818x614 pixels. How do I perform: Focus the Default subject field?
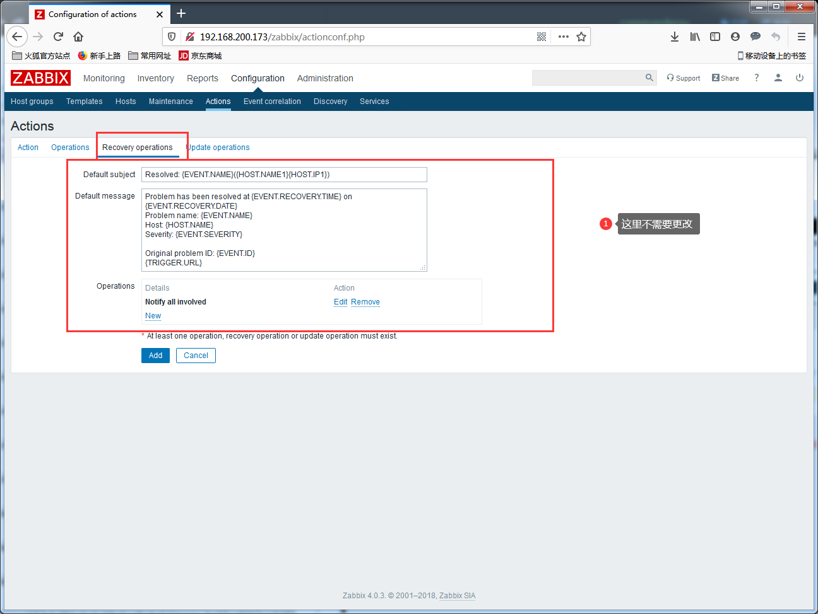(284, 175)
